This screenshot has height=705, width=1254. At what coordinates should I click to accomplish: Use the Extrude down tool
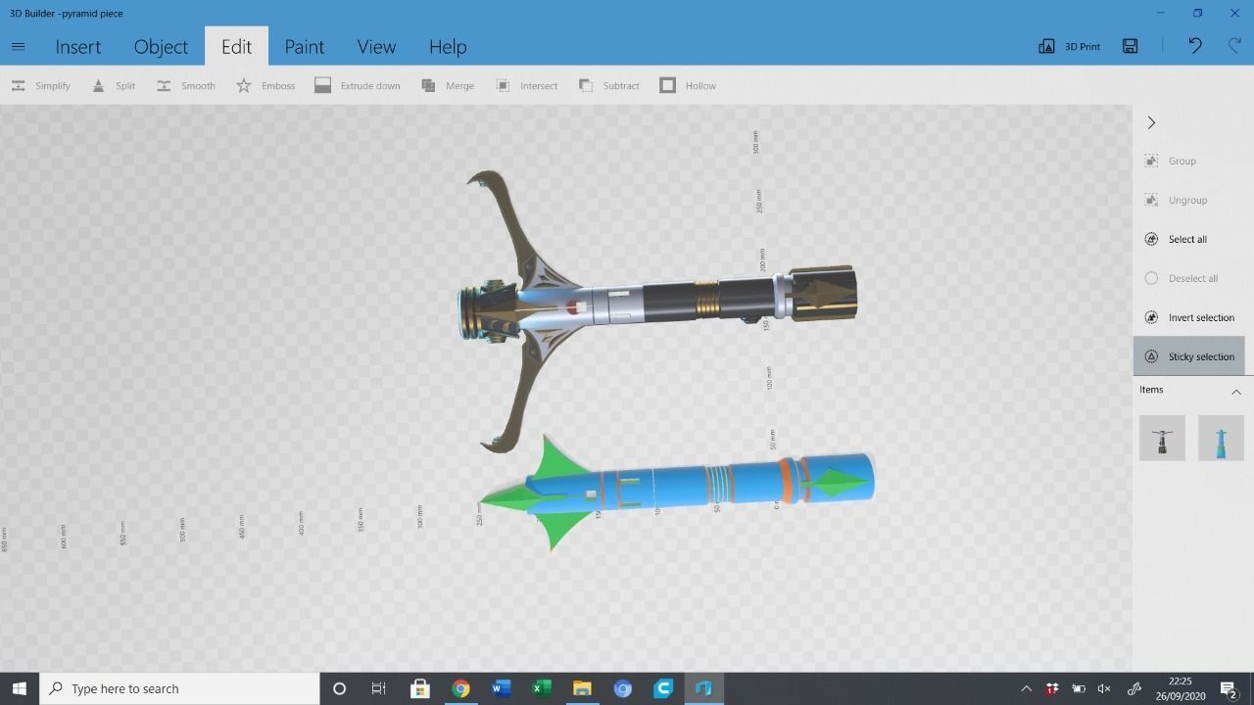click(x=357, y=85)
